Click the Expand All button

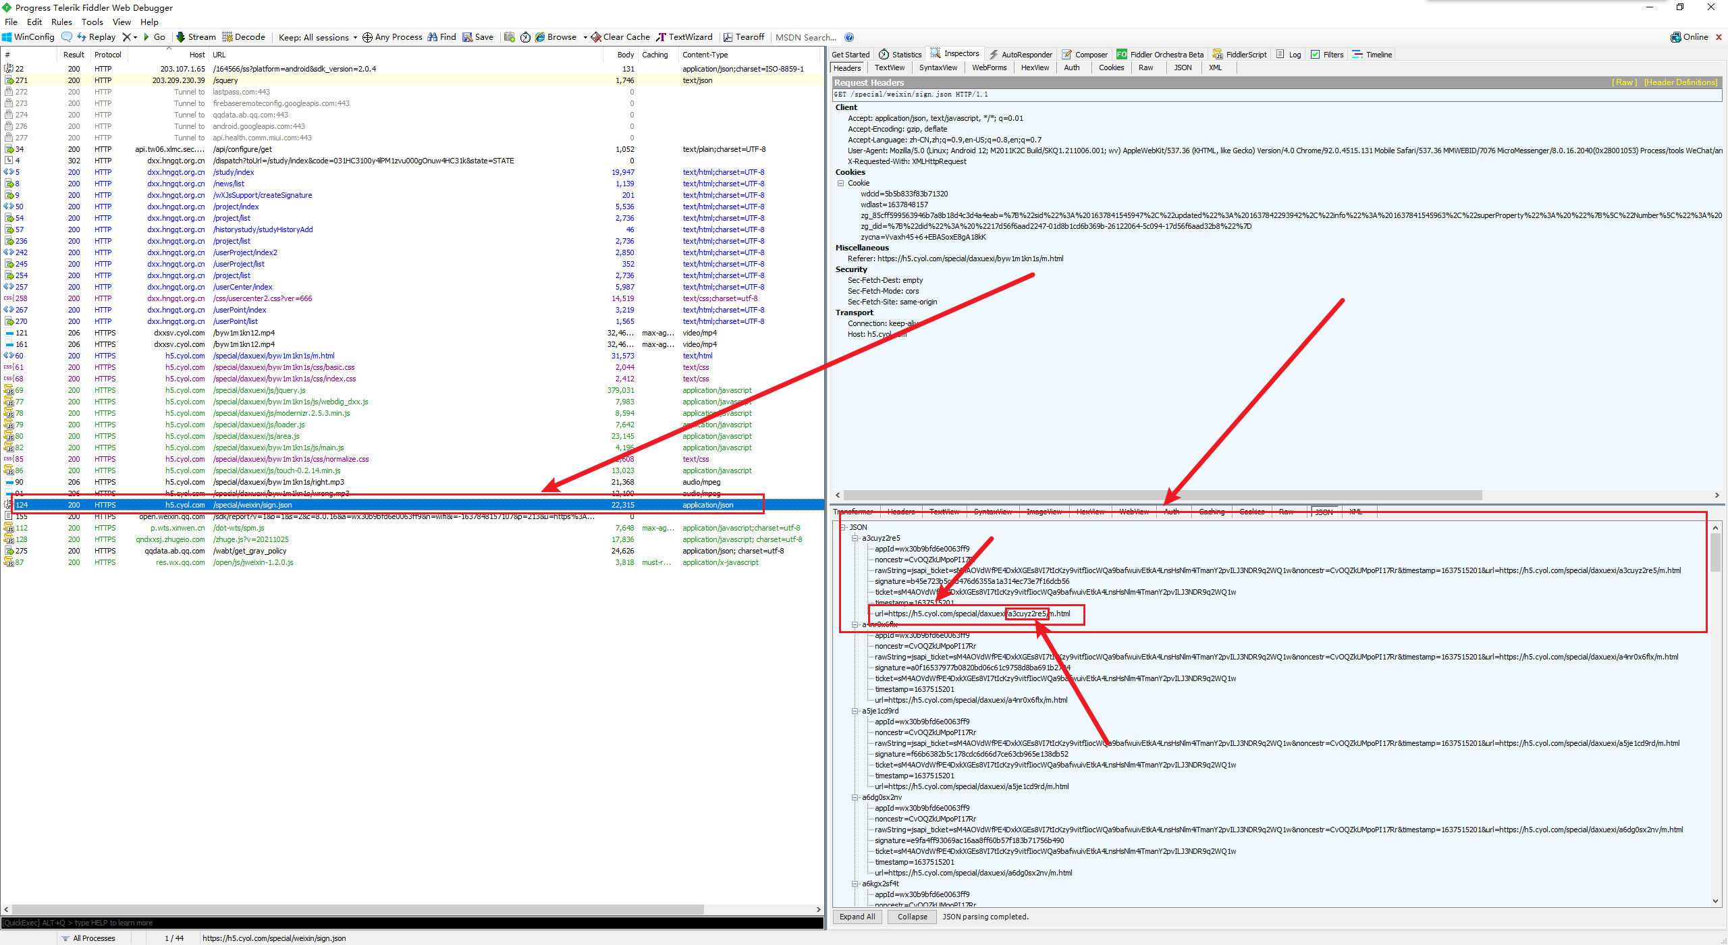pyautogui.click(x=857, y=917)
